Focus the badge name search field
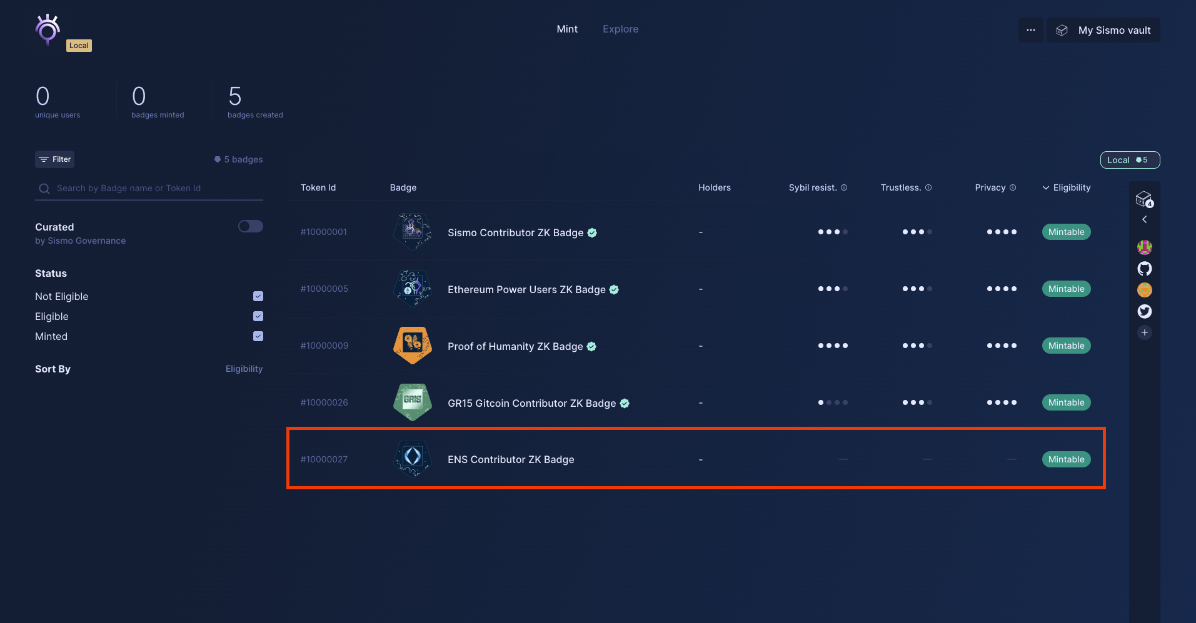The image size is (1196, 623). 149,188
